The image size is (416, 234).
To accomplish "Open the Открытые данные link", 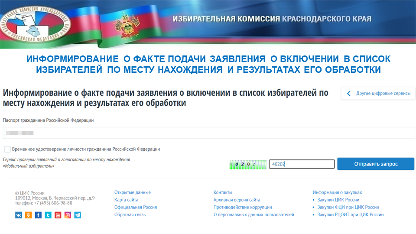I will click(x=133, y=192).
